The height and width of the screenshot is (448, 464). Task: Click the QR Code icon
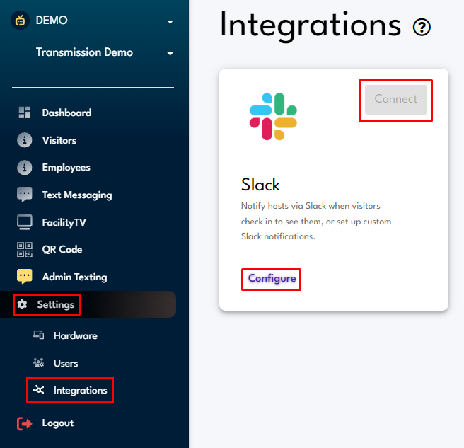coord(25,249)
